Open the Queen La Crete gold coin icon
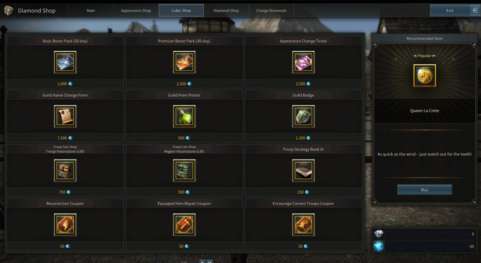 [425, 76]
